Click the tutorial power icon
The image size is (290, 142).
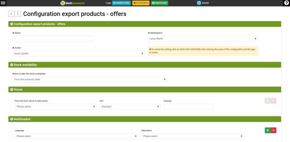click(199, 3)
